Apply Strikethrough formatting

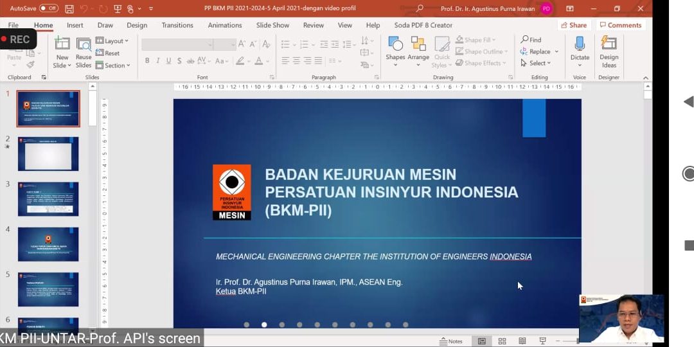coord(190,60)
